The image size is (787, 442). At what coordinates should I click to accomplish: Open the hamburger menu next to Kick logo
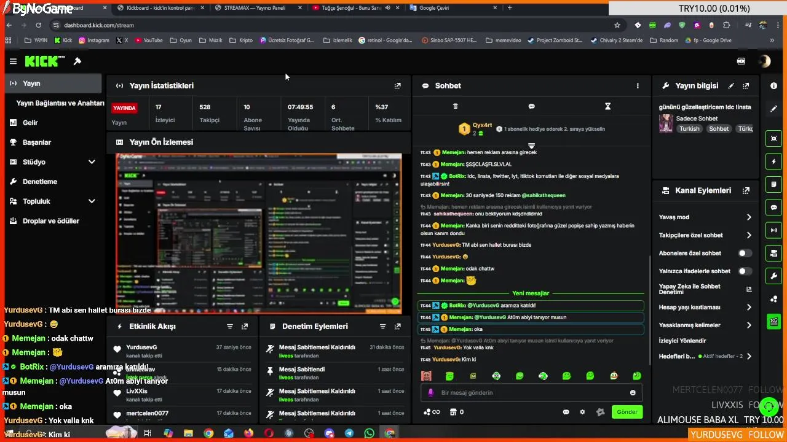coord(13,61)
